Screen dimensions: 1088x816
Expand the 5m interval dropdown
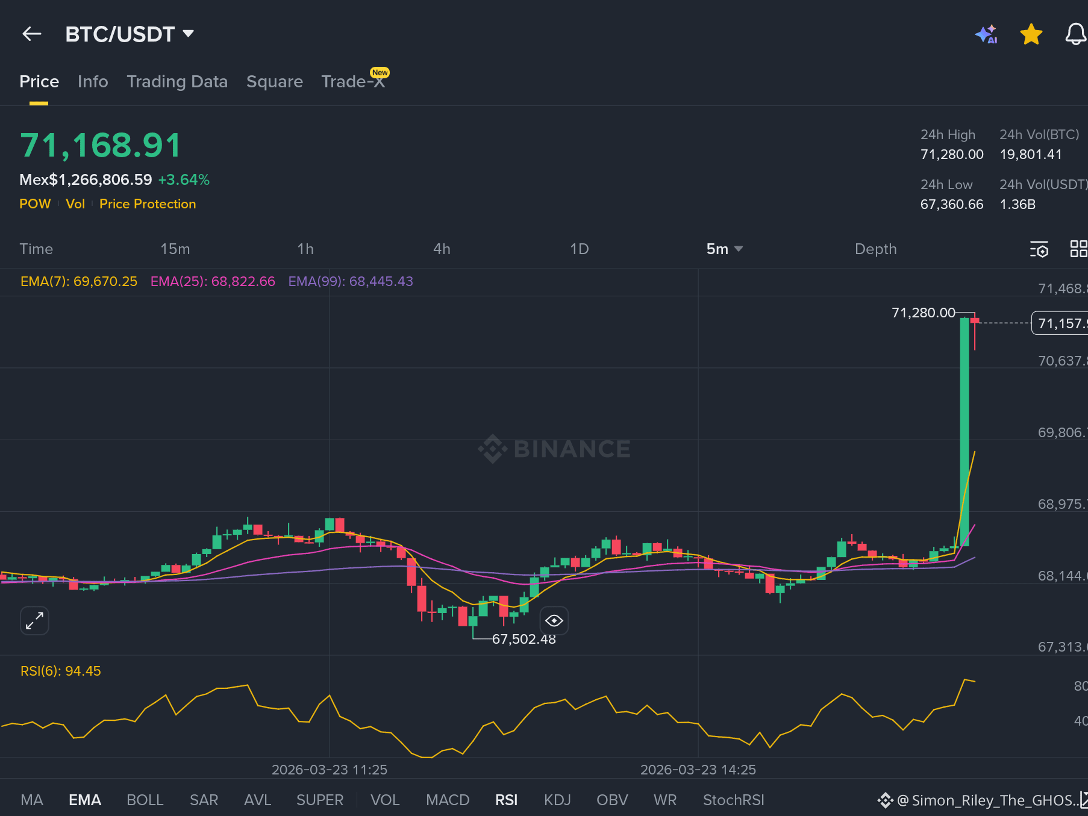(725, 249)
